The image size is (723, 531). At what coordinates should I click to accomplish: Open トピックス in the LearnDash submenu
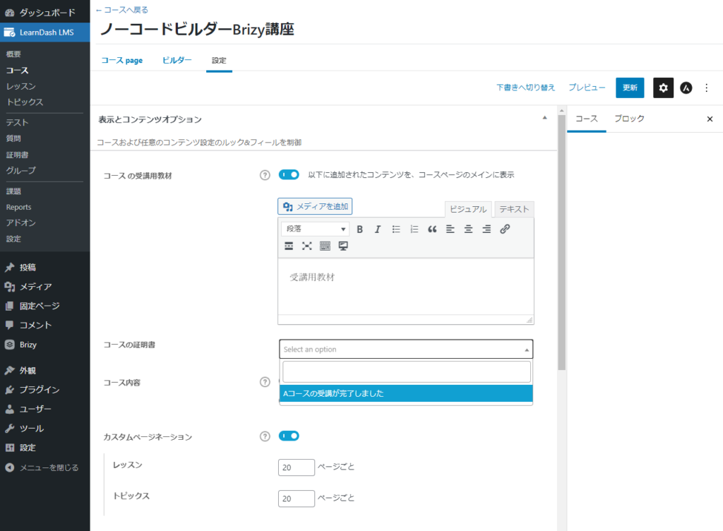pos(25,102)
